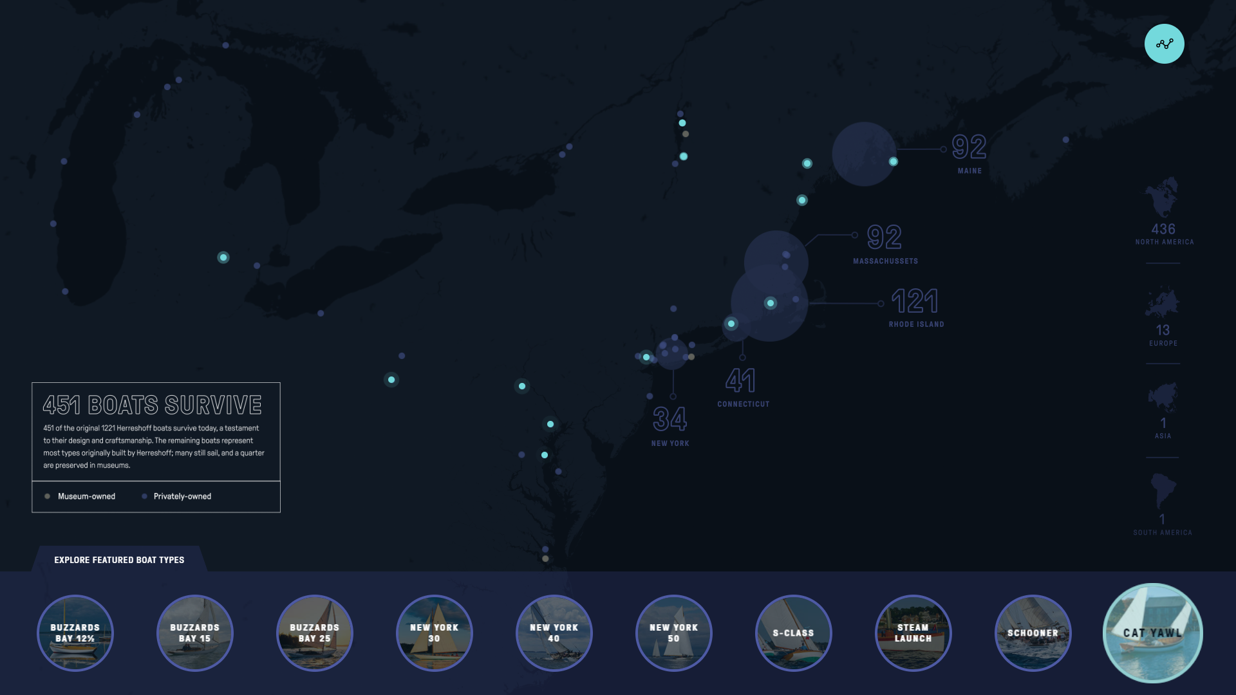Click the 92 Maine count label
1236x695 pixels.
(969, 147)
